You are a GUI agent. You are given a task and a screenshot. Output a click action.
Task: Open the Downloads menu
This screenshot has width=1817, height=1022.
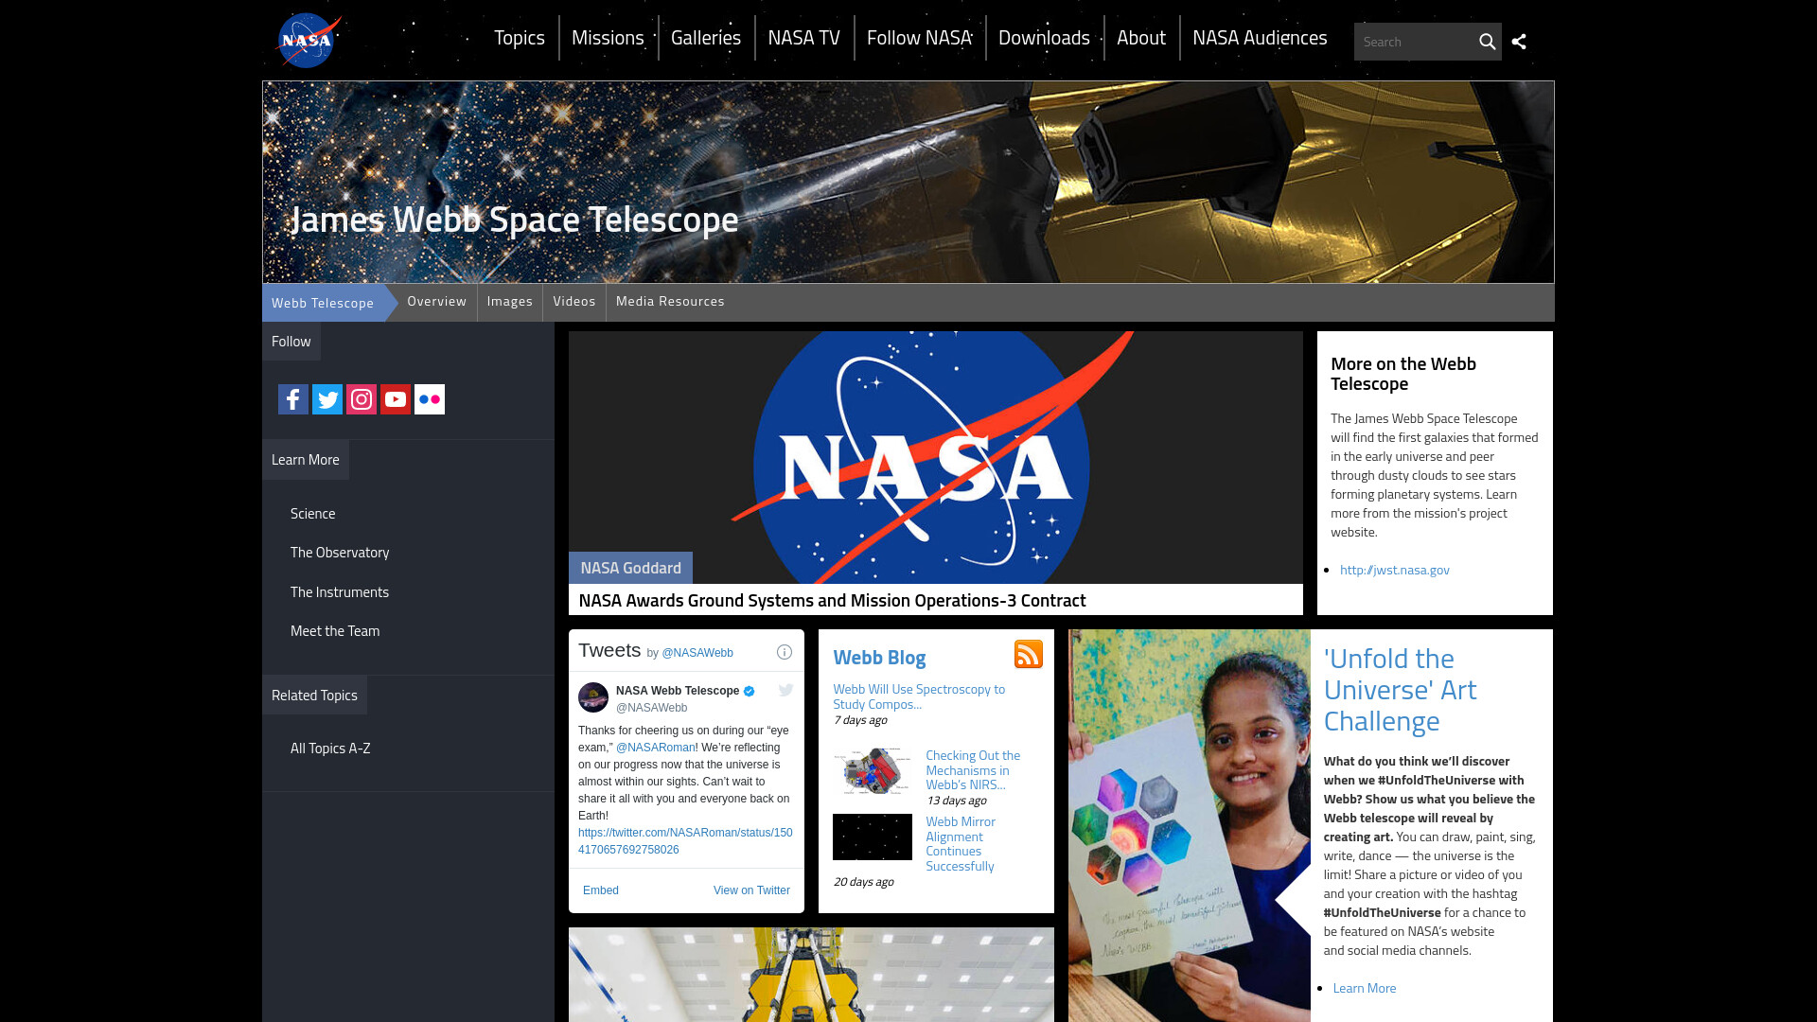point(1044,38)
